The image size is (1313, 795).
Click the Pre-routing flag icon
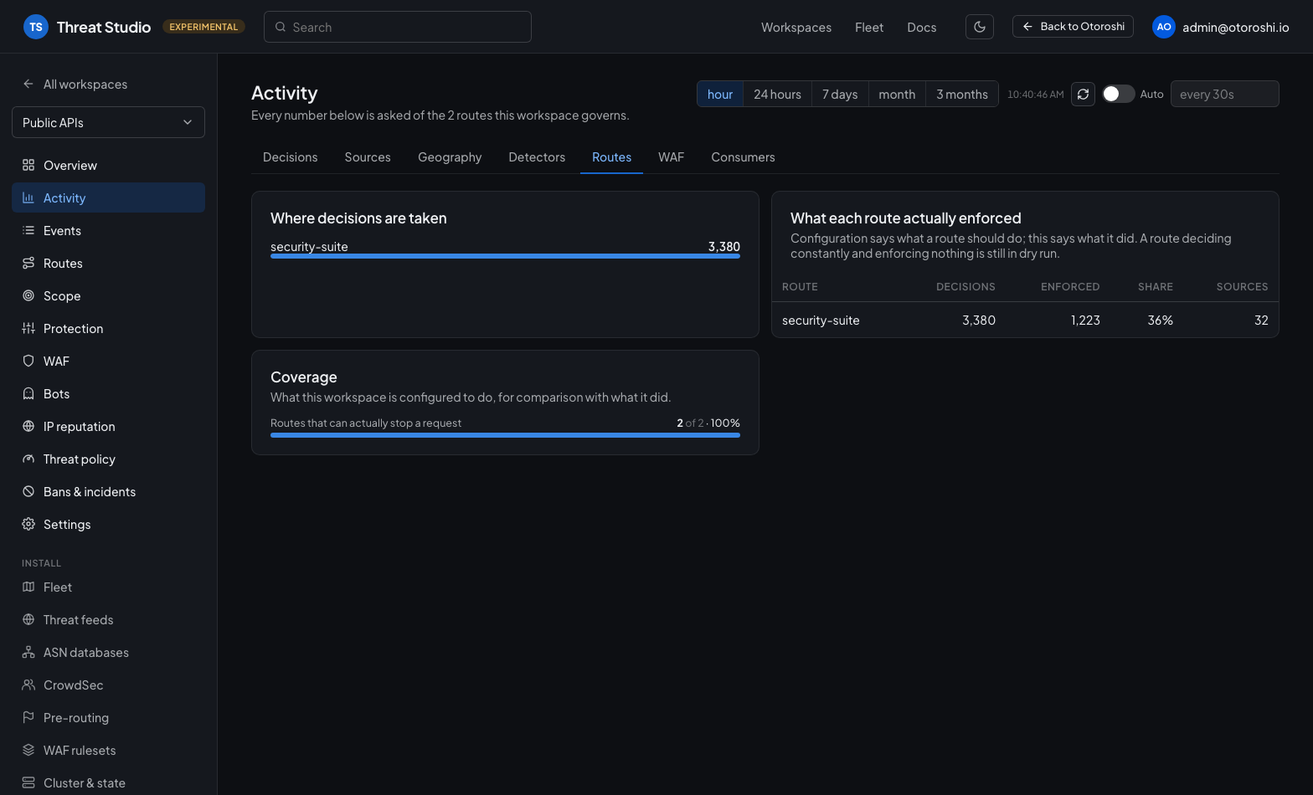[x=28, y=717]
